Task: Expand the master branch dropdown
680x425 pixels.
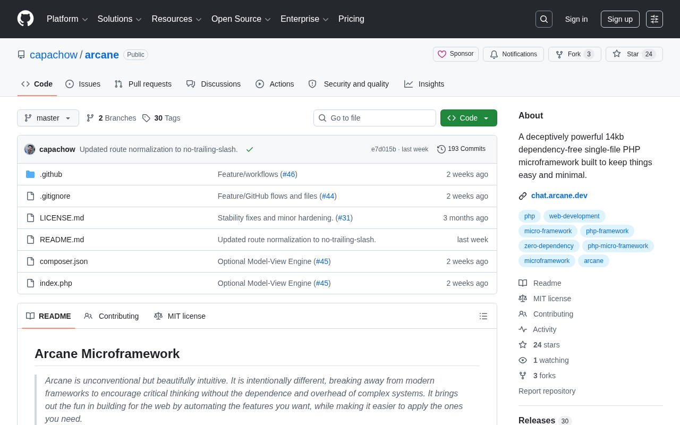Action: pos(48,118)
